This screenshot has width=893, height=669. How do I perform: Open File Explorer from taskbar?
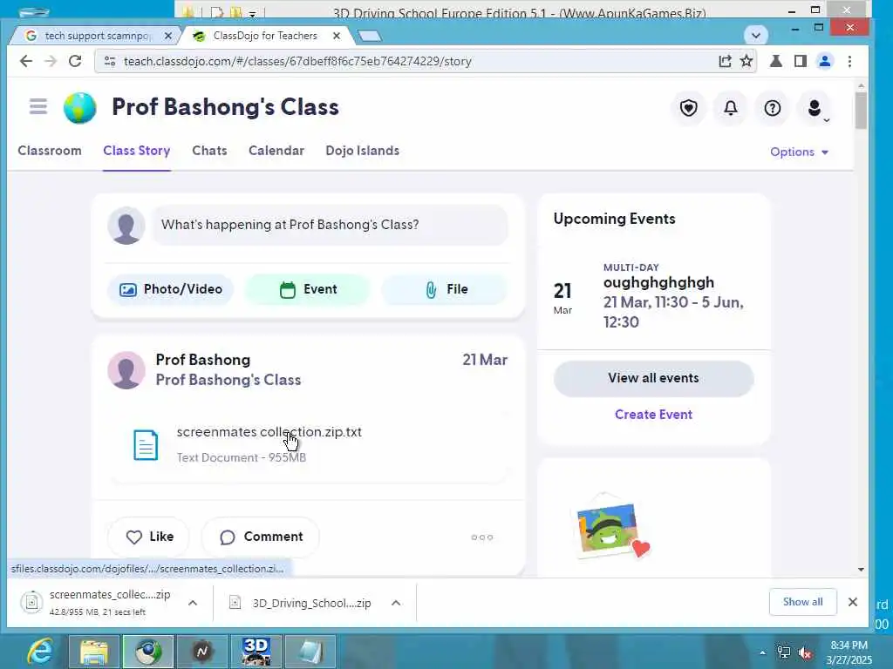coord(94,652)
